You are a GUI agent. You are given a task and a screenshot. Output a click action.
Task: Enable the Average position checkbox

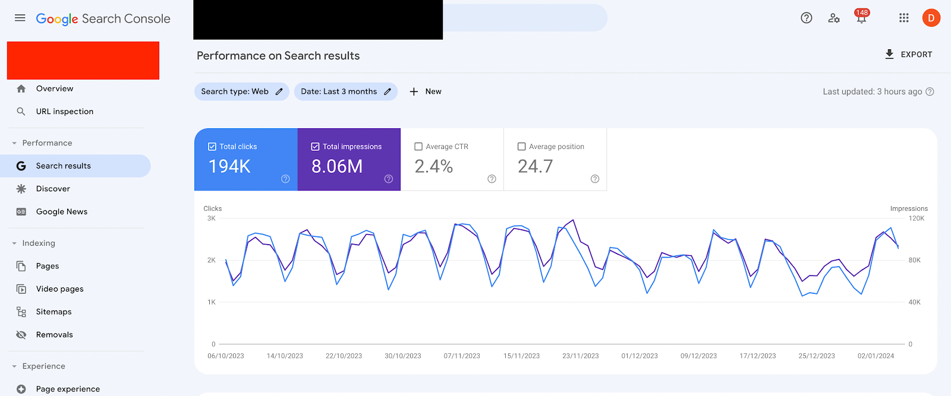click(x=522, y=147)
